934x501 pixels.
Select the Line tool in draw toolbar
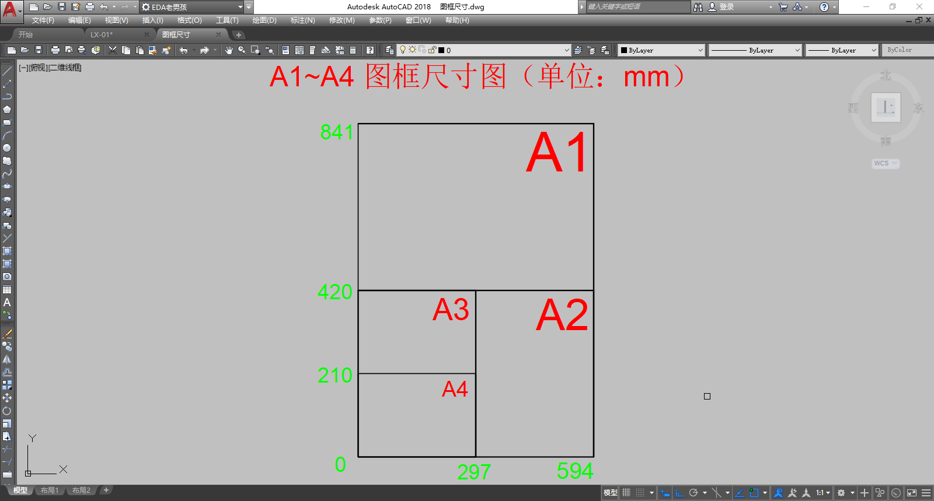[7, 71]
